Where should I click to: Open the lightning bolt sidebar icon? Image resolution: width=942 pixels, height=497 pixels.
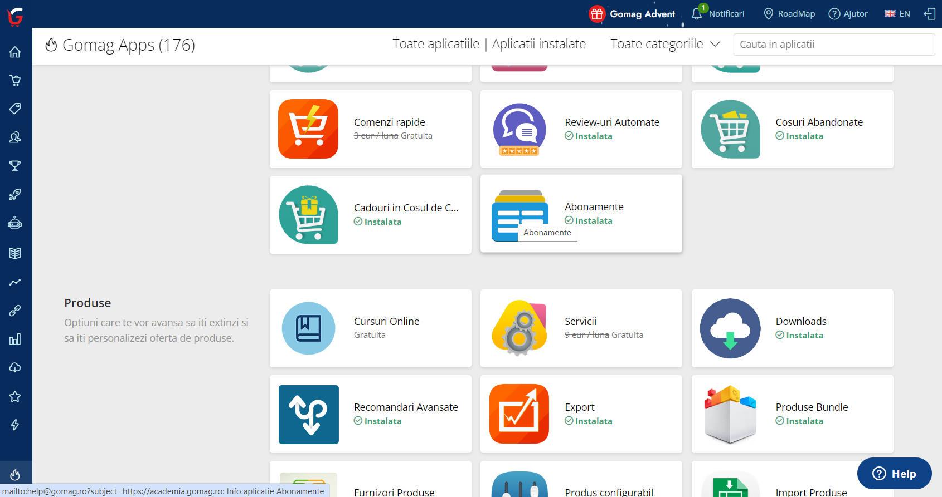pos(15,425)
